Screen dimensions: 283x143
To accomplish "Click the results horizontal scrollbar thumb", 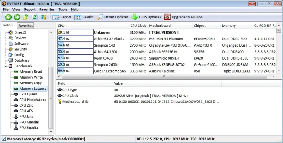I will (164, 76).
